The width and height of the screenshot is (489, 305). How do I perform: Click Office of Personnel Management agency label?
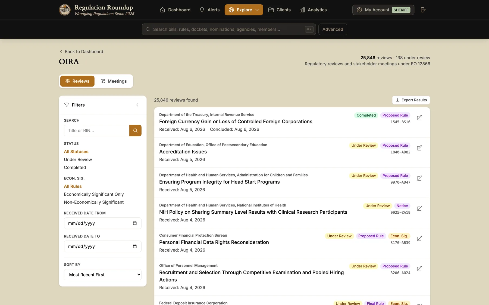point(188,265)
